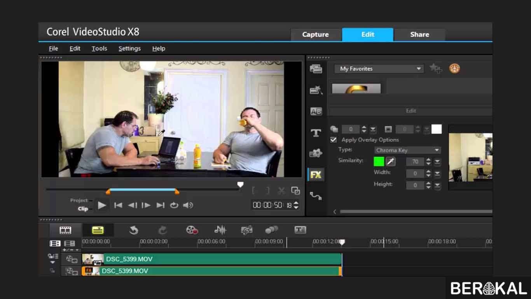The image size is (531, 299).
Task: Open the Sound Mixer icon
Action: coord(220,230)
